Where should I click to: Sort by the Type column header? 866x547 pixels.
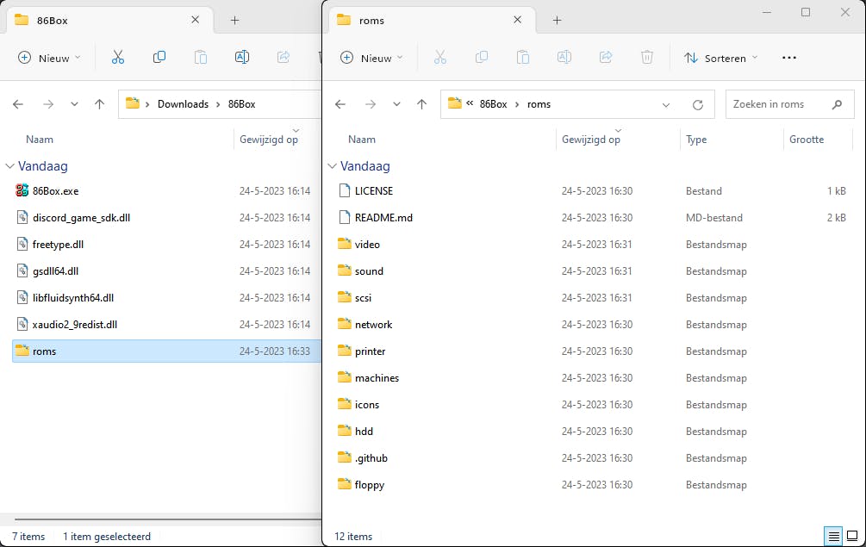tap(732, 140)
